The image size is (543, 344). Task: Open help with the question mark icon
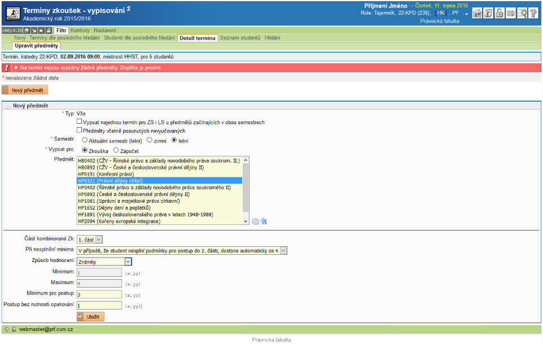point(533,14)
